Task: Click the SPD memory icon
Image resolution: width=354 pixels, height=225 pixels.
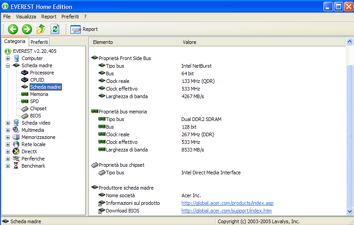Action: [x=24, y=101]
